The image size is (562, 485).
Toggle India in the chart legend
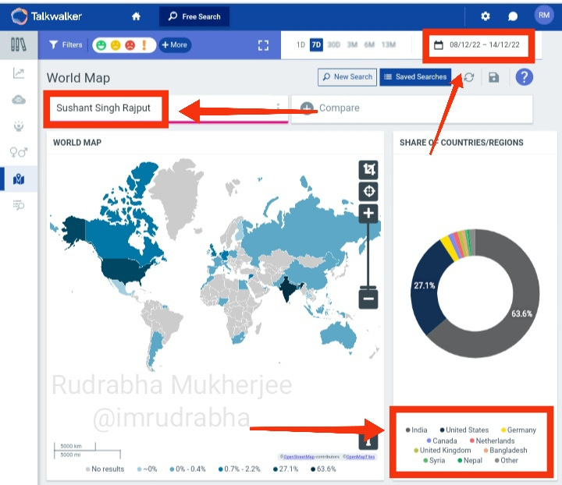[417, 430]
